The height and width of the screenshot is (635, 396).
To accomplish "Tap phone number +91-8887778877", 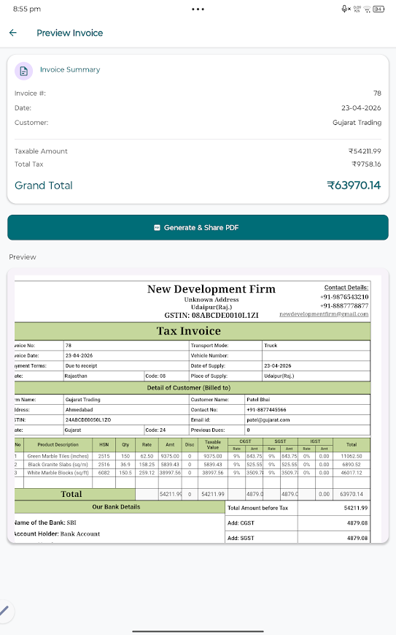I will point(344,305).
